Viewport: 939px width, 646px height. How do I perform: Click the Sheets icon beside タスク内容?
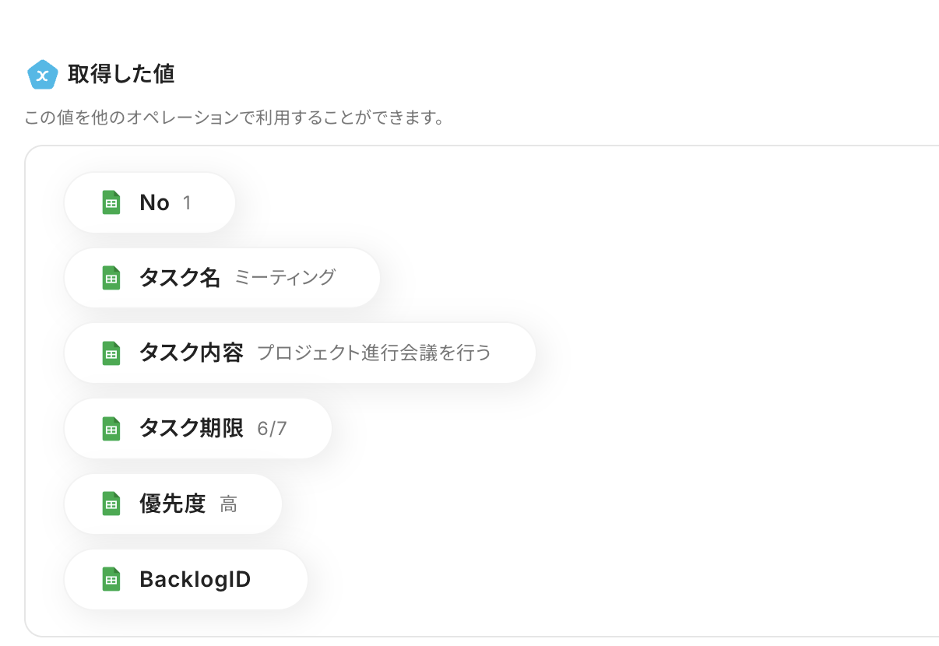111,353
